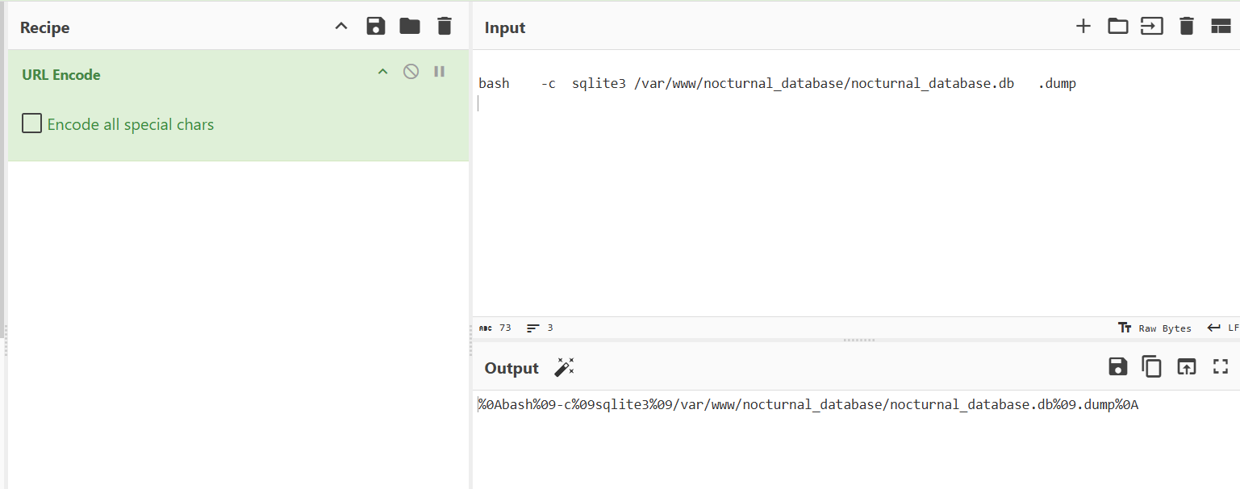1240x489 pixels.
Task: Open a file as input
Action: [x=1151, y=27]
